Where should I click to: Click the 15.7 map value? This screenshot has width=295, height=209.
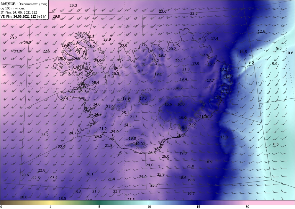point(211,64)
